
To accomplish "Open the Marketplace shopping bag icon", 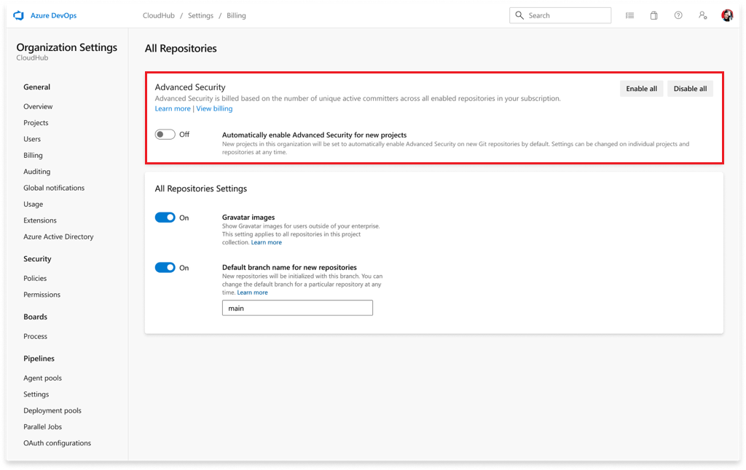I will point(653,15).
